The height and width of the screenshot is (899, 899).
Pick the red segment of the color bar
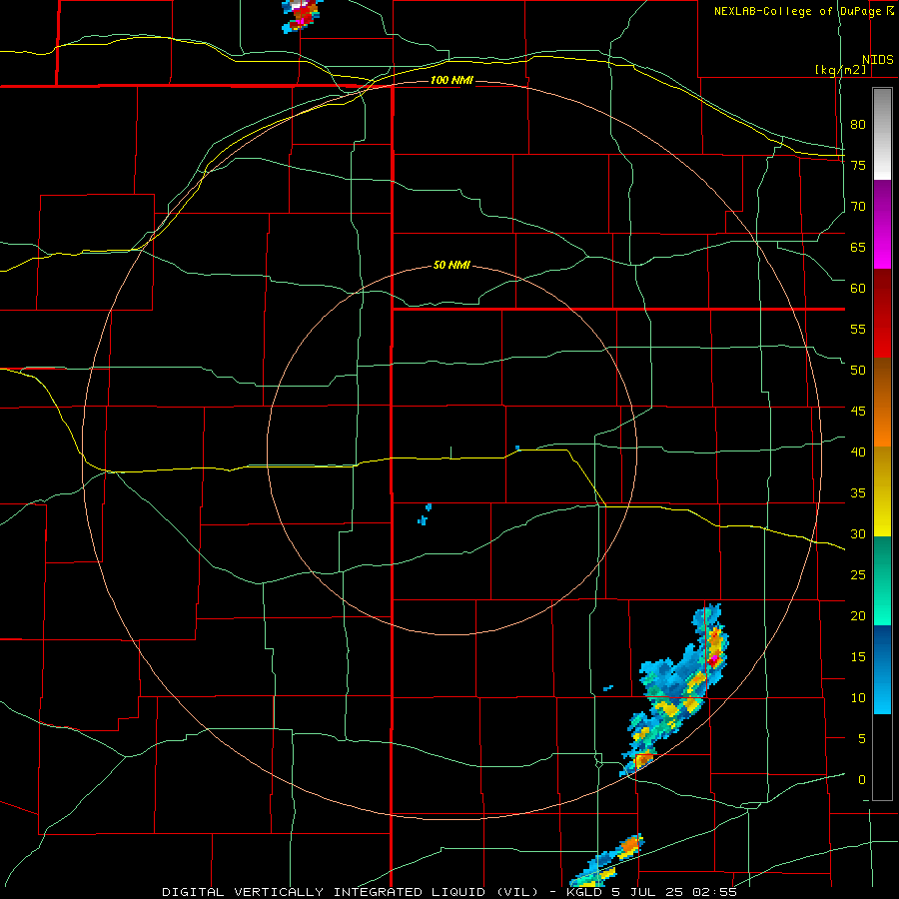pos(882,313)
